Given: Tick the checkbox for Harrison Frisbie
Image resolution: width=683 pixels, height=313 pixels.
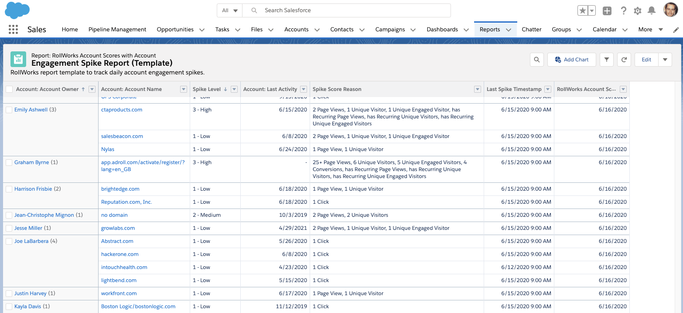Looking at the screenshot, I should tap(9, 189).
